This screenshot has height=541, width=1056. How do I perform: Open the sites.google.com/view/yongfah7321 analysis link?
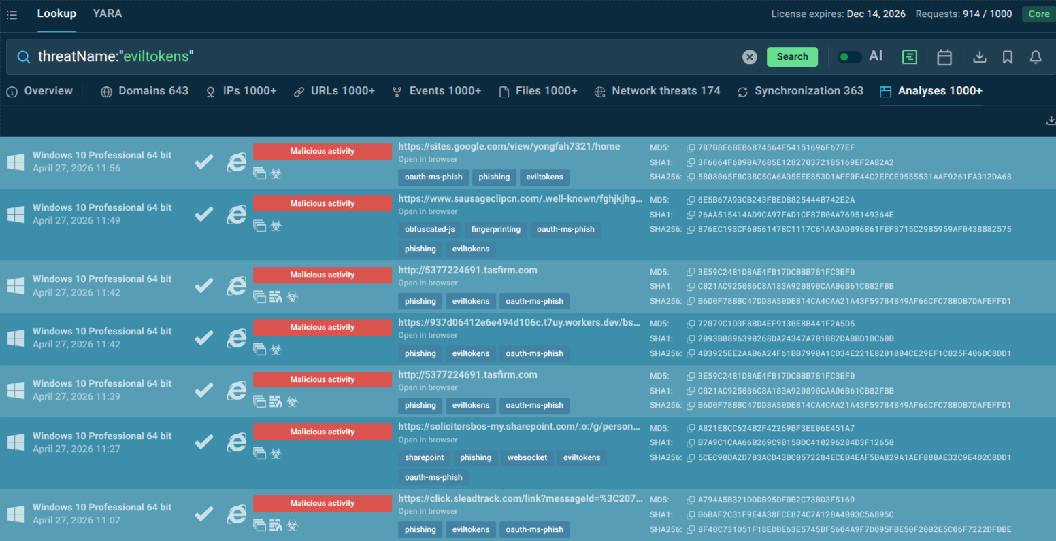point(508,145)
